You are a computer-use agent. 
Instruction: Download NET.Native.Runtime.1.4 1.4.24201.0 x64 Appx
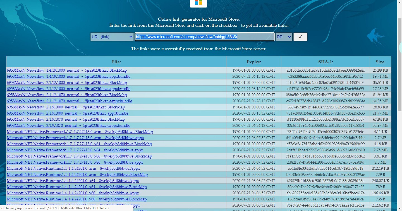point(73,181)
